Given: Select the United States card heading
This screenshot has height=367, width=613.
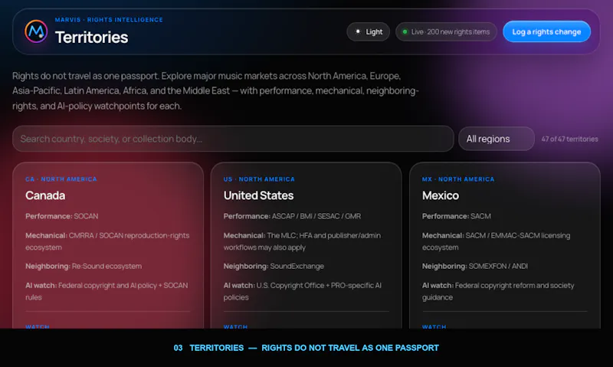Looking at the screenshot, I should [x=258, y=195].
